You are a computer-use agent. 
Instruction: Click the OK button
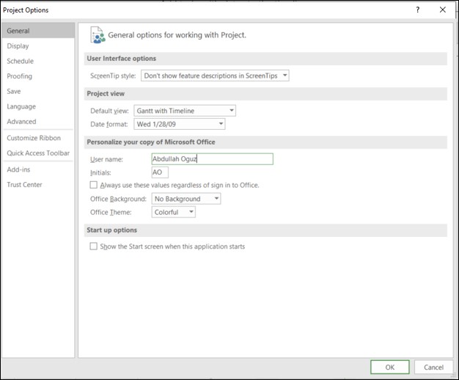pos(389,367)
